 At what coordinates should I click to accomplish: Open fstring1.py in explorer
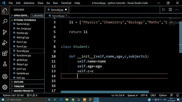pos(23,37)
